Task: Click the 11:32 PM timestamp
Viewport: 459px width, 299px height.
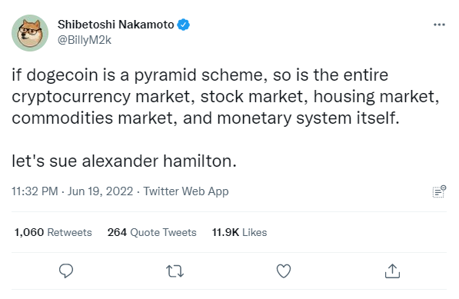Action: [35, 191]
